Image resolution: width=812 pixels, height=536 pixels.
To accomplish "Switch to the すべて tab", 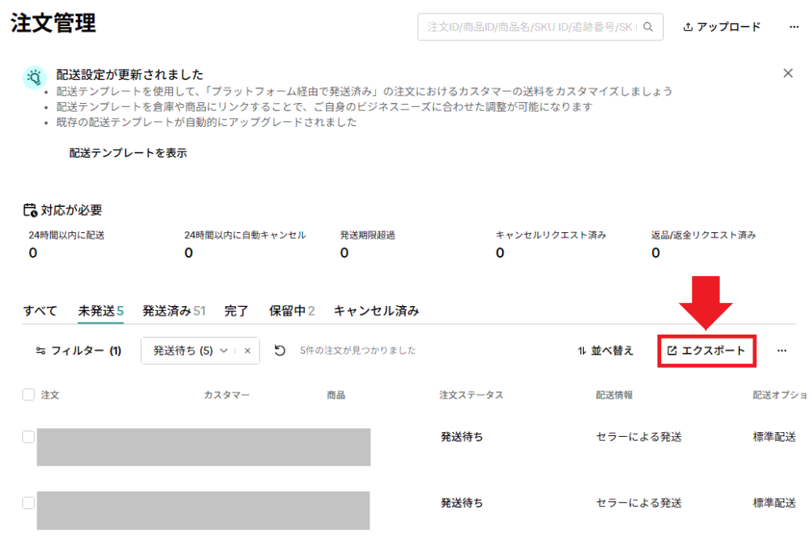I will click(40, 311).
